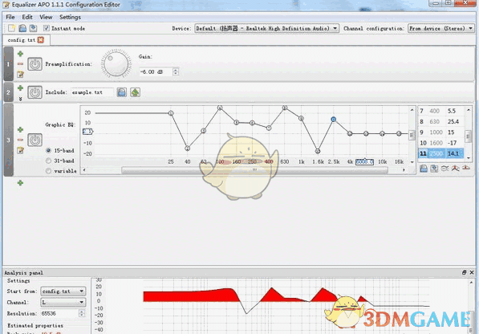Toggle power of Include filter
Screen dimensions: 479x334
[35, 92]
